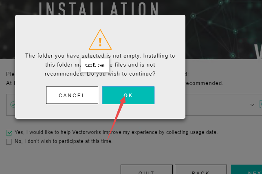
Task: Click the INSTALLATION heading text
Action: (x=99, y=8)
